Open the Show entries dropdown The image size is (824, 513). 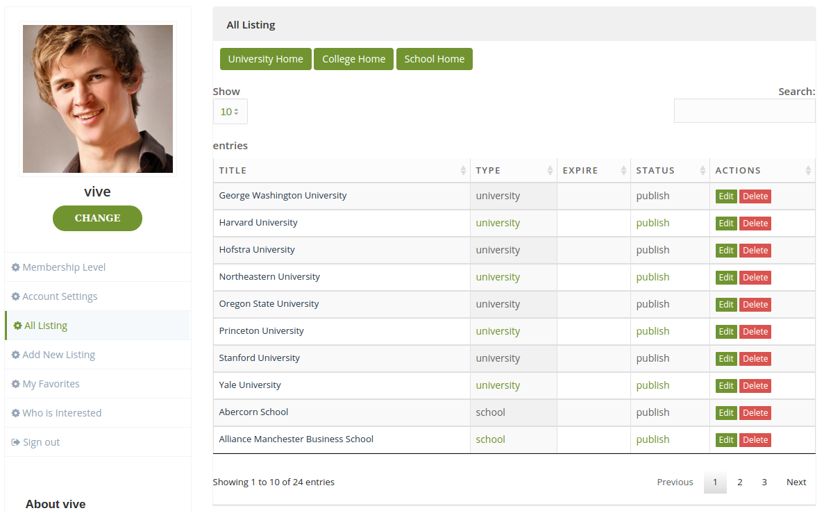(230, 111)
